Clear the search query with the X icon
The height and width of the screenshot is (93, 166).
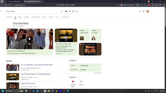point(62,11)
